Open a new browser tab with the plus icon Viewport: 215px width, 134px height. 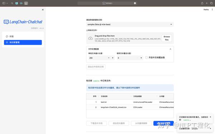tap(207, 3)
